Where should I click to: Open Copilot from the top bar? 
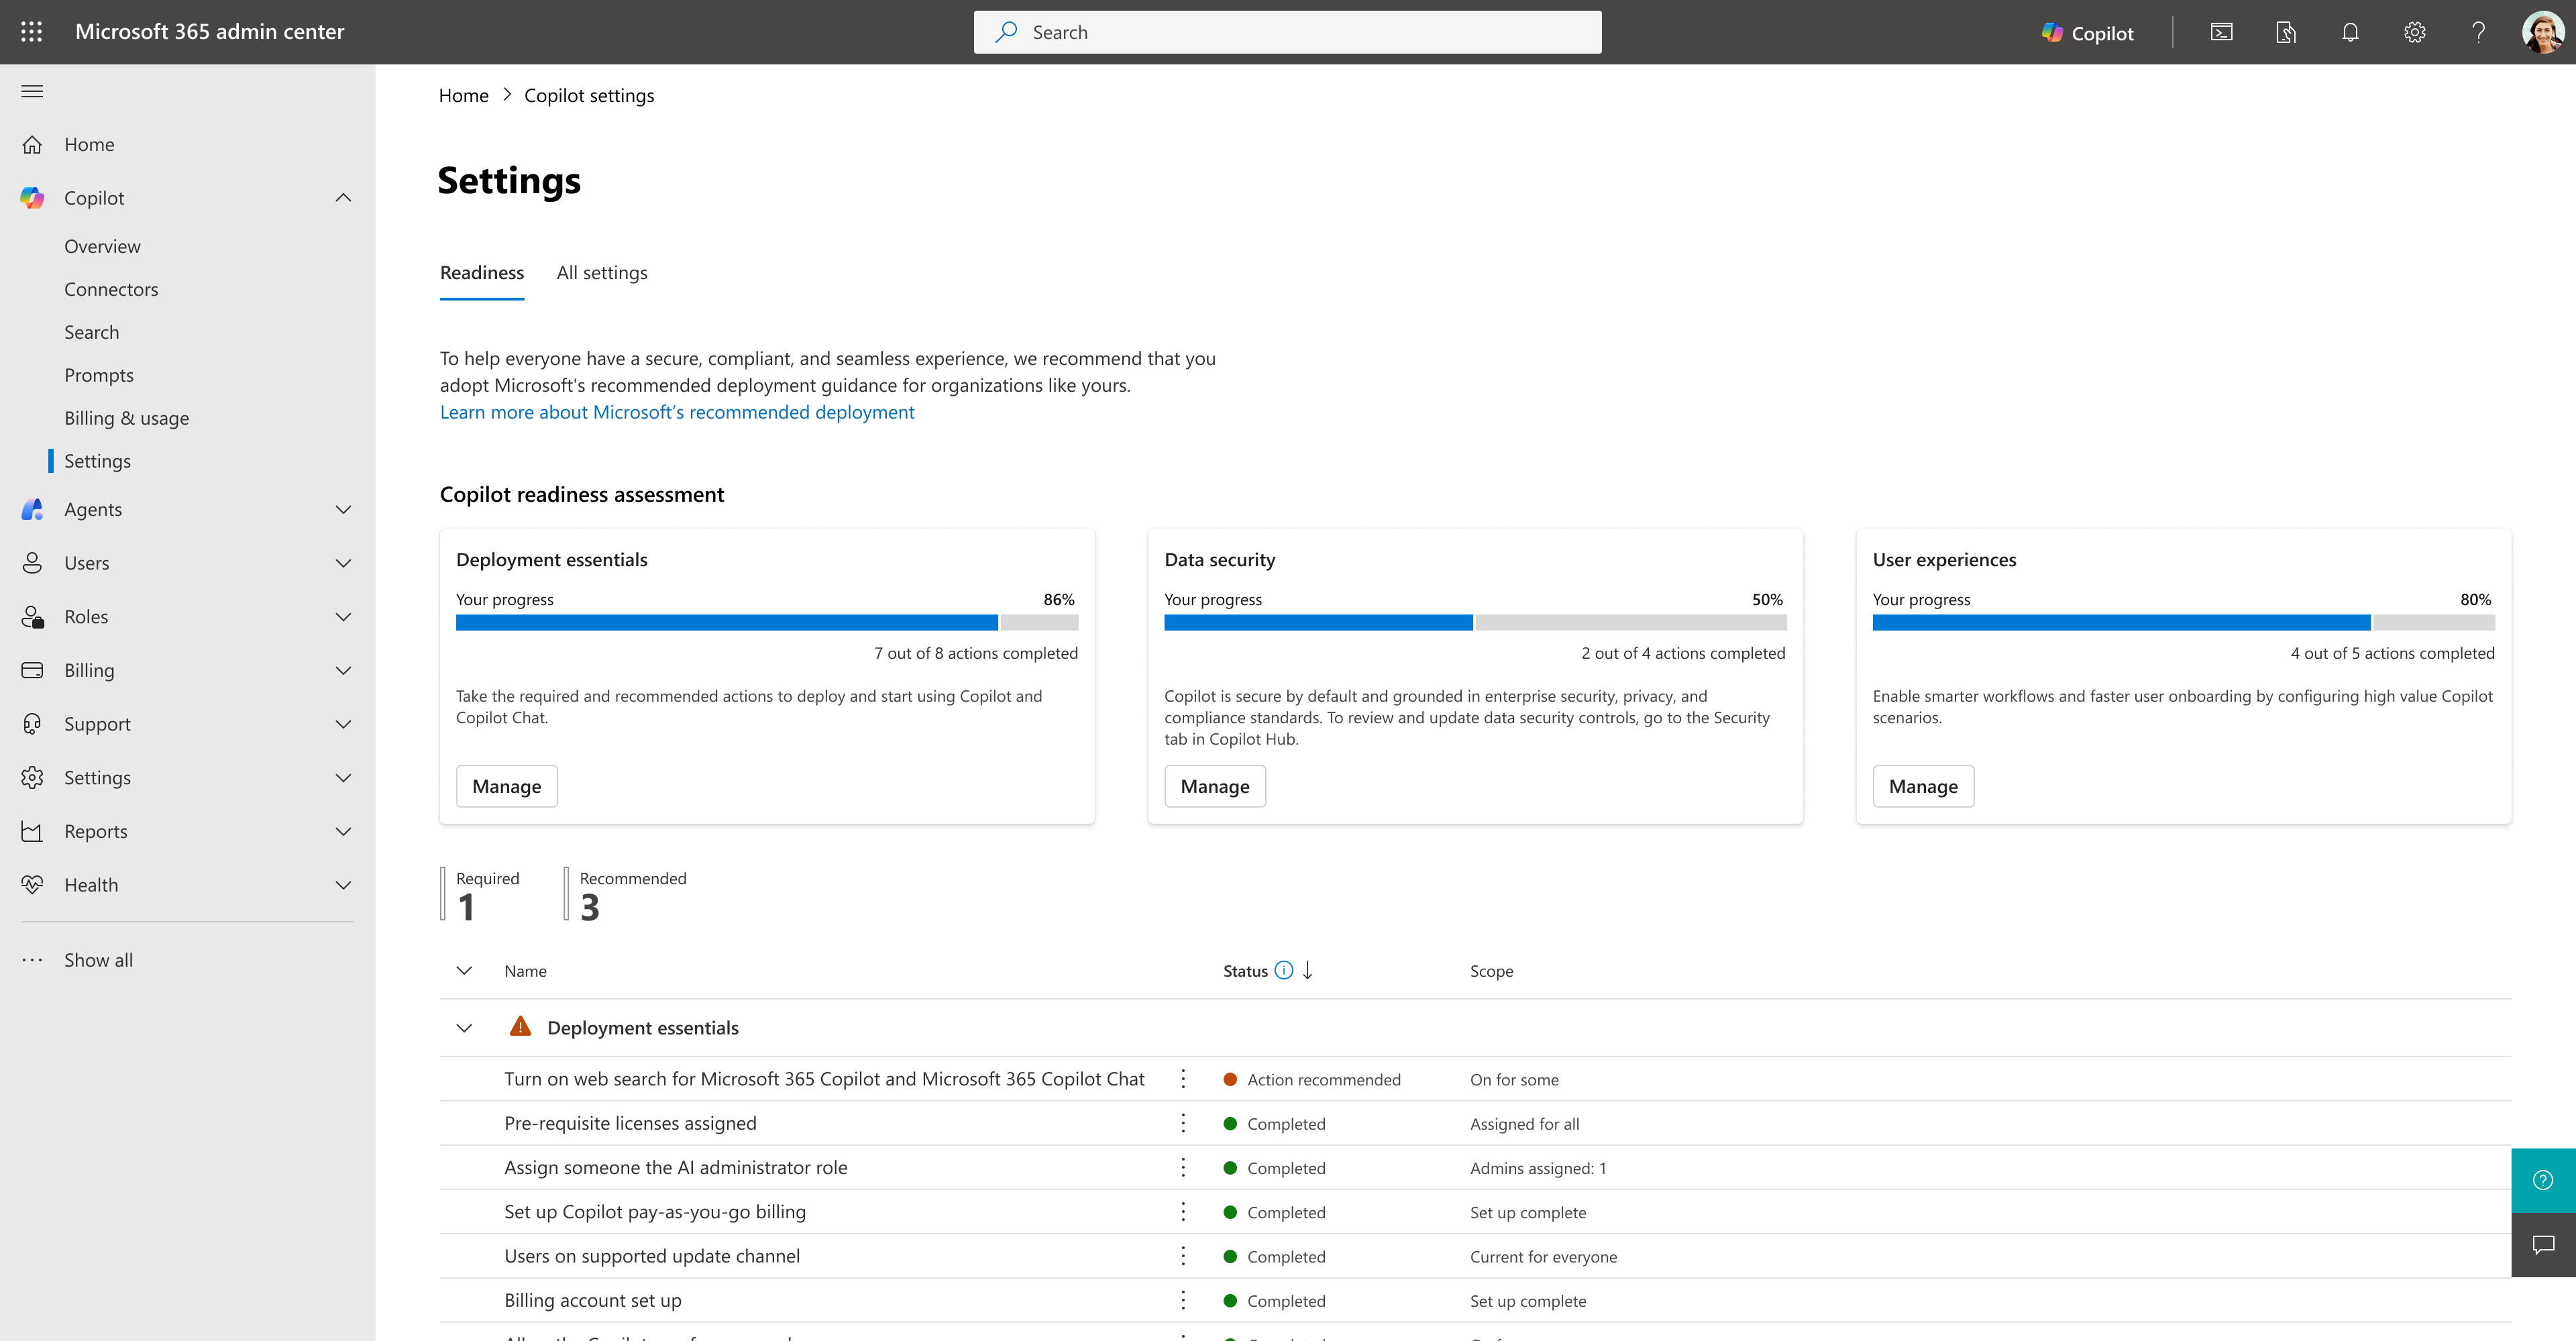pos(2088,32)
